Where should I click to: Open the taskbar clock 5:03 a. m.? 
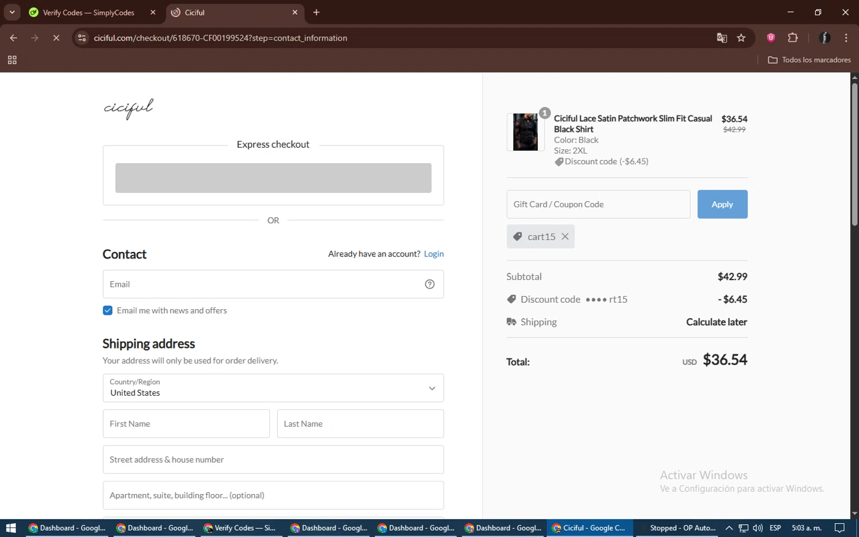tap(806, 528)
